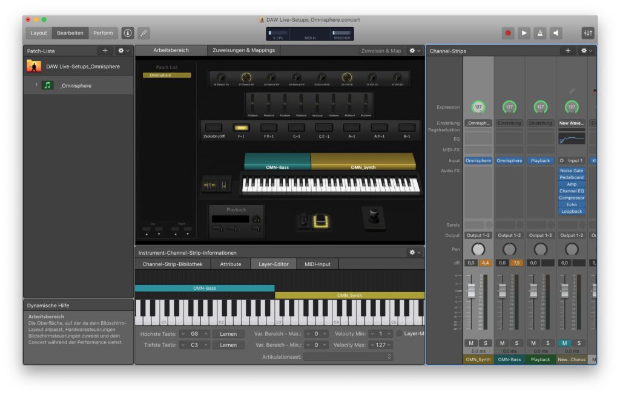Viewport: 620px width, 395px height.
Task: Select the DAW Live-Setups_Omnisphere concert icon
Action: [x=34, y=66]
